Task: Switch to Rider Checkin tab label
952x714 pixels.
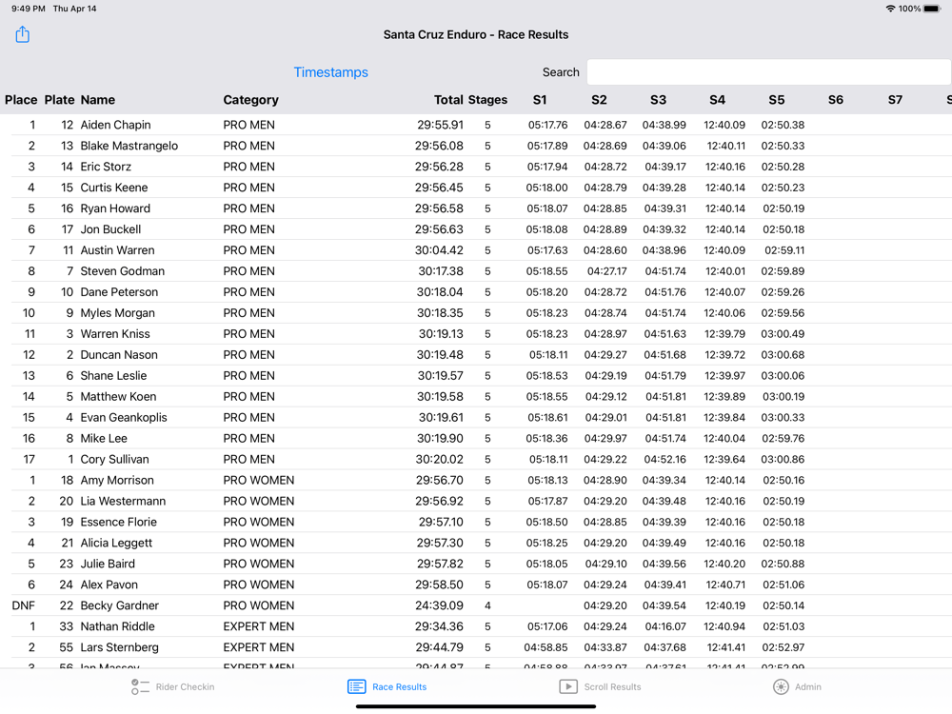Action: (x=186, y=686)
